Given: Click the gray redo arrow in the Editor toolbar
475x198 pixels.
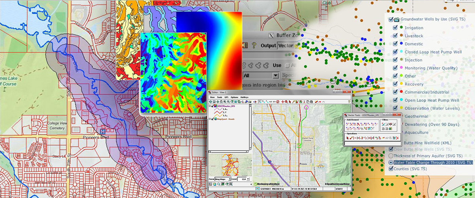Looking at the screenshot, I should [324, 102].
